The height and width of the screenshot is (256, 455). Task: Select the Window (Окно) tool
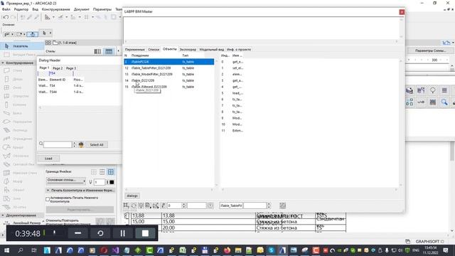pyautogui.click(x=17, y=87)
